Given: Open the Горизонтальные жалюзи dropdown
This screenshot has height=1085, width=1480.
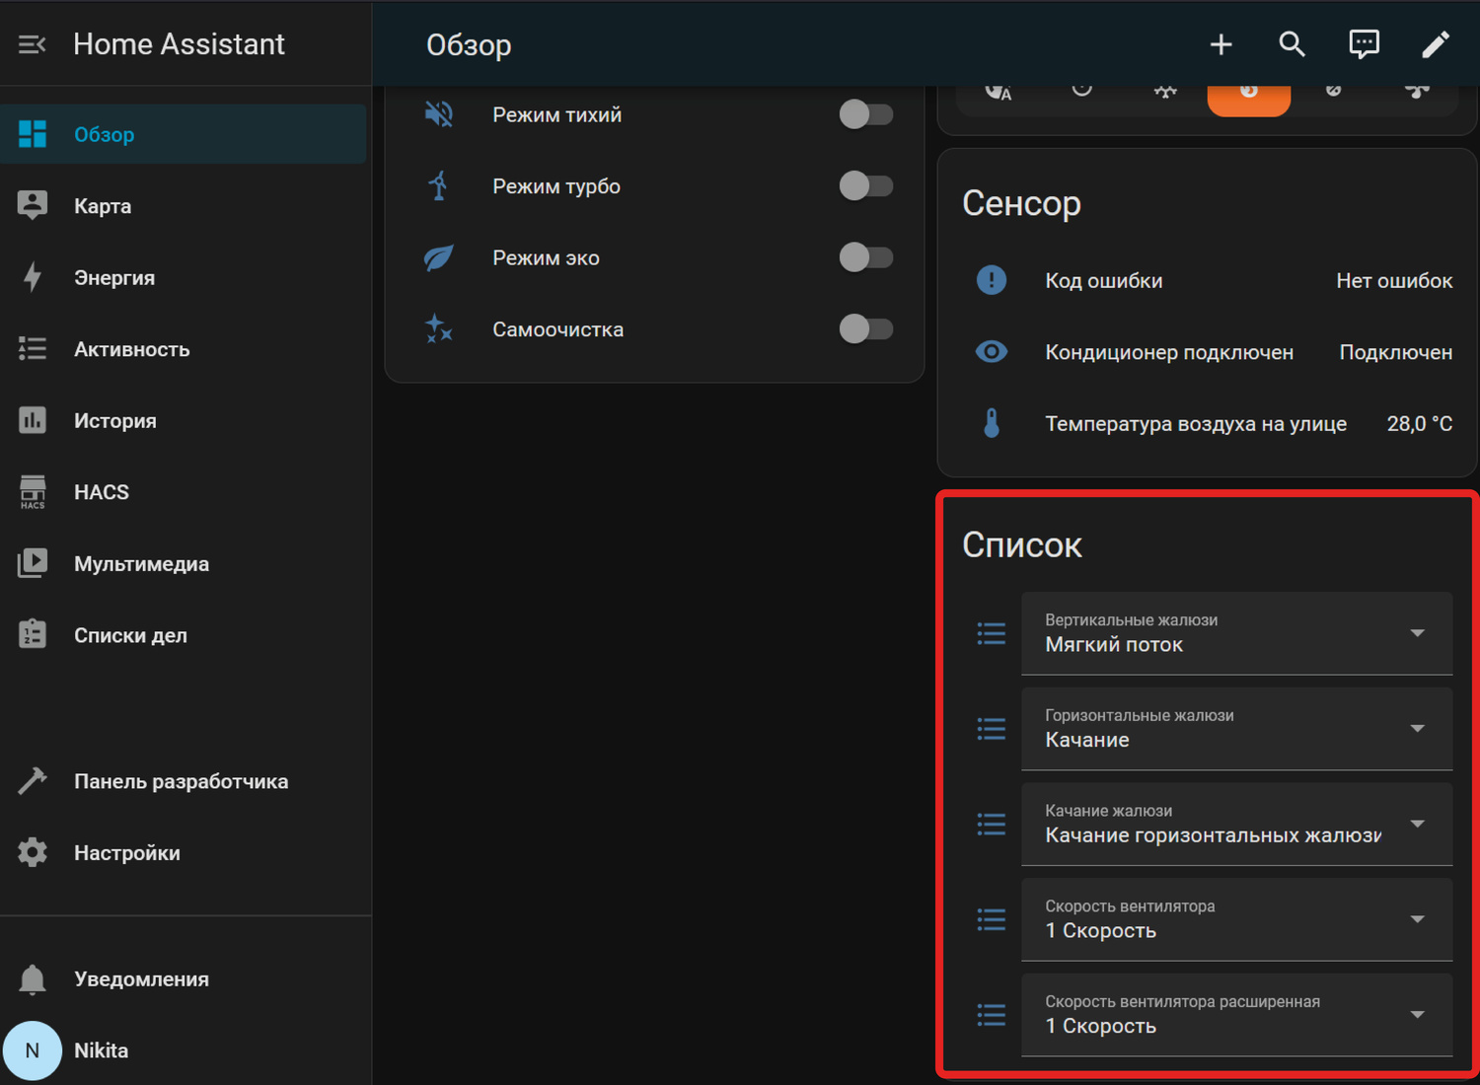Looking at the screenshot, I should coord(1236,729).
